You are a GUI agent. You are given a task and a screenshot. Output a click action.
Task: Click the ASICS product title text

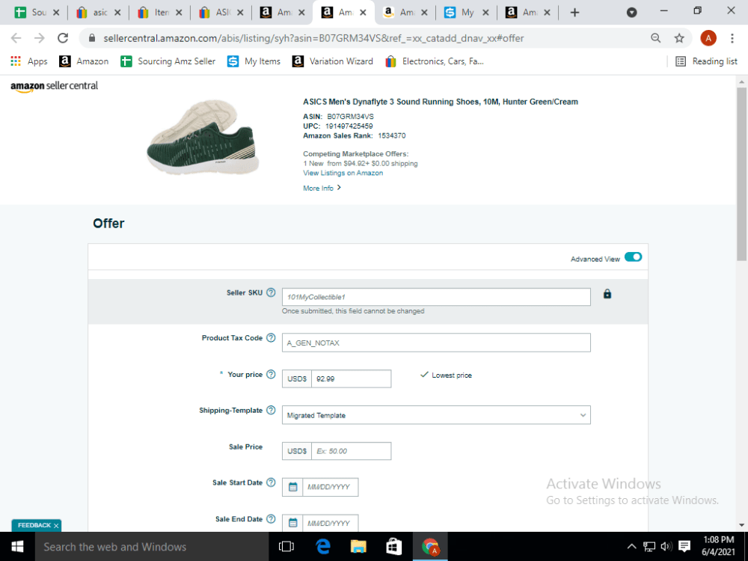coord(441,102)
